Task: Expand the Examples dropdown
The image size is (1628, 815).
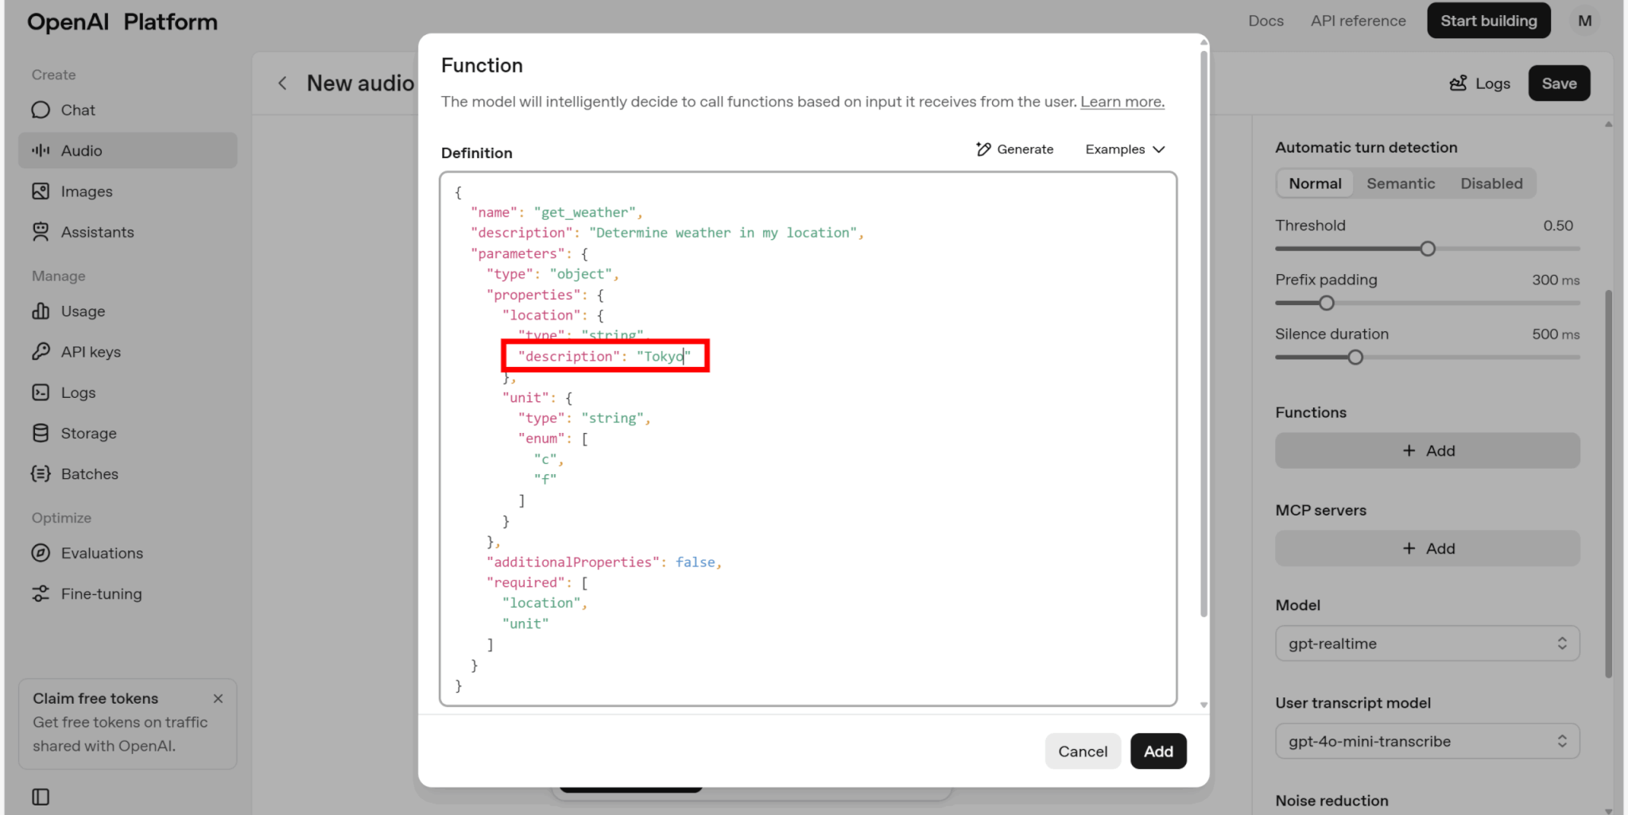Action: pyautogui.click(x=1125, y=149)
